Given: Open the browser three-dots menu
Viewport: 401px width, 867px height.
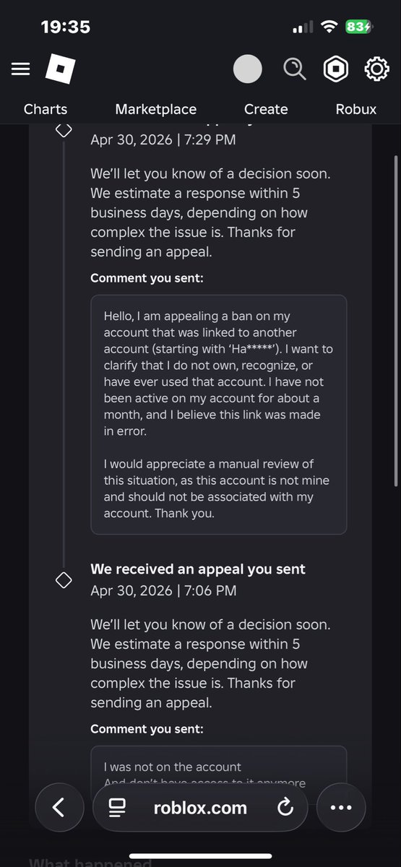Looking at the screenshot, I should (341, 807).
